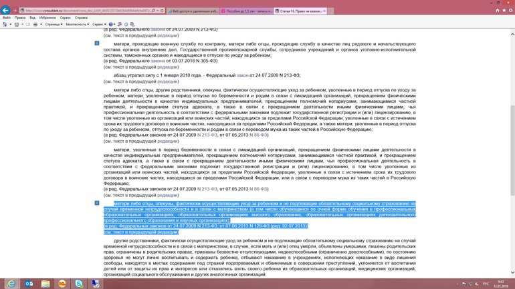515x289 pixels.
Task: Click the Favorites star icon
Action: pyautogui.click(x=504, y=11)
